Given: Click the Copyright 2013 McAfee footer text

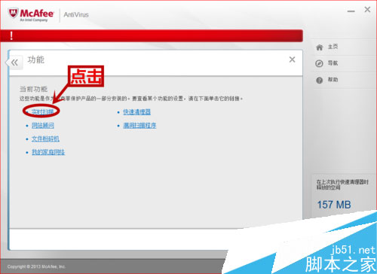Looking at the screenshot, I should click(x=36, y=266).
